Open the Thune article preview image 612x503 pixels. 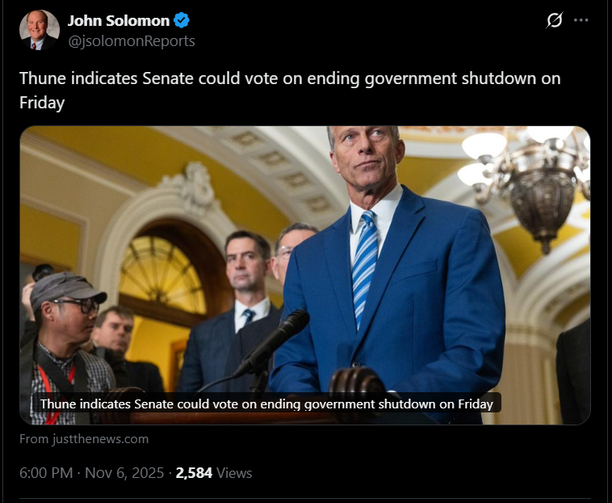[305, 275]
